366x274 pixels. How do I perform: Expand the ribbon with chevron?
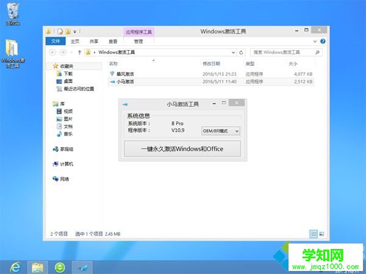tap(315, 41)
